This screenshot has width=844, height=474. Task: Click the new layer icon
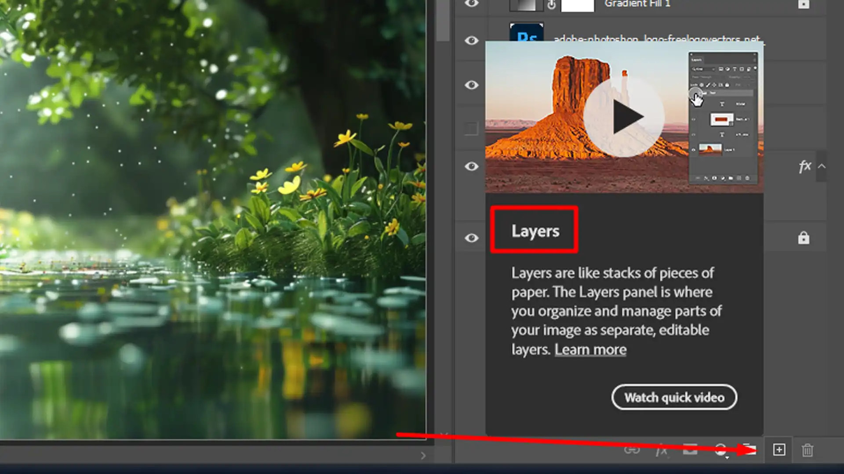click(x=779, y=450)
